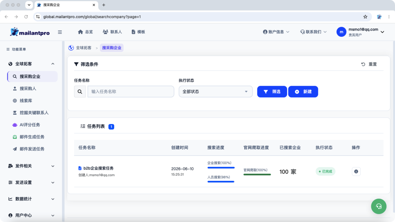The image size is (395, 222).
Task: Click the sidebar vertical scrollbar
Action: 63,131
